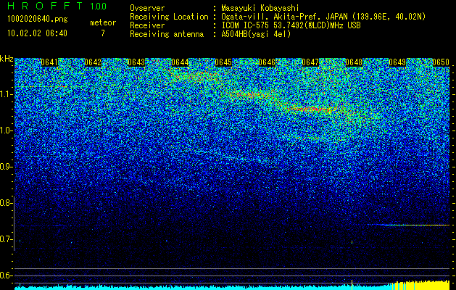Click the Ovserver label
This screenshot has width=456, height=290.
coord(147,8)
